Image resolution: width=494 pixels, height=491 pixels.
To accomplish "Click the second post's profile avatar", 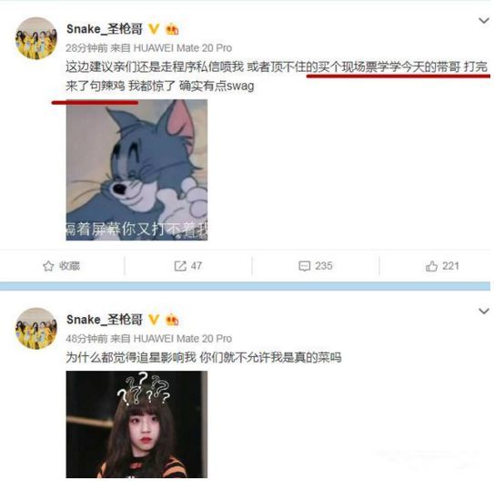I will [36, 329].
